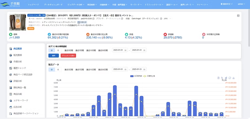This screenshot has width=250, height=119.
Task: Copy the brand name ダークエンジェル
Action: [x=122, y=18]
